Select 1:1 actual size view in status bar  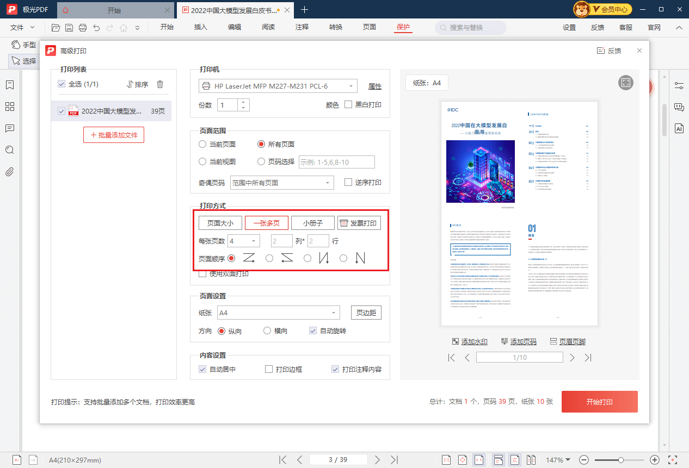[446, 459]
